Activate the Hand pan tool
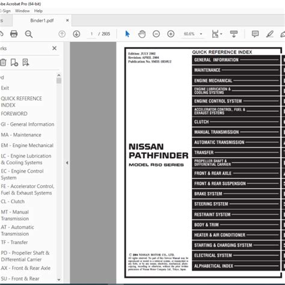The height and width of the screenshot is (285, 285). [x=142, y=34]
